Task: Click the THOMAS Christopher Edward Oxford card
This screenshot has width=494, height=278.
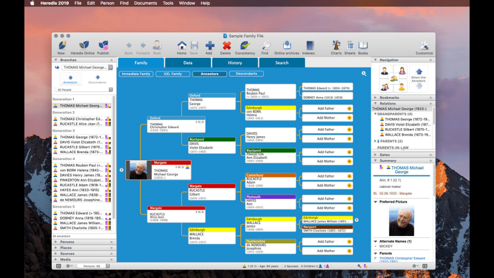Action: click(x=176, y=124)
